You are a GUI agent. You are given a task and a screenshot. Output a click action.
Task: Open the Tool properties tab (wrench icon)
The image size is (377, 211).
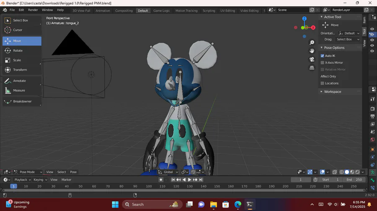click(372, 99)
